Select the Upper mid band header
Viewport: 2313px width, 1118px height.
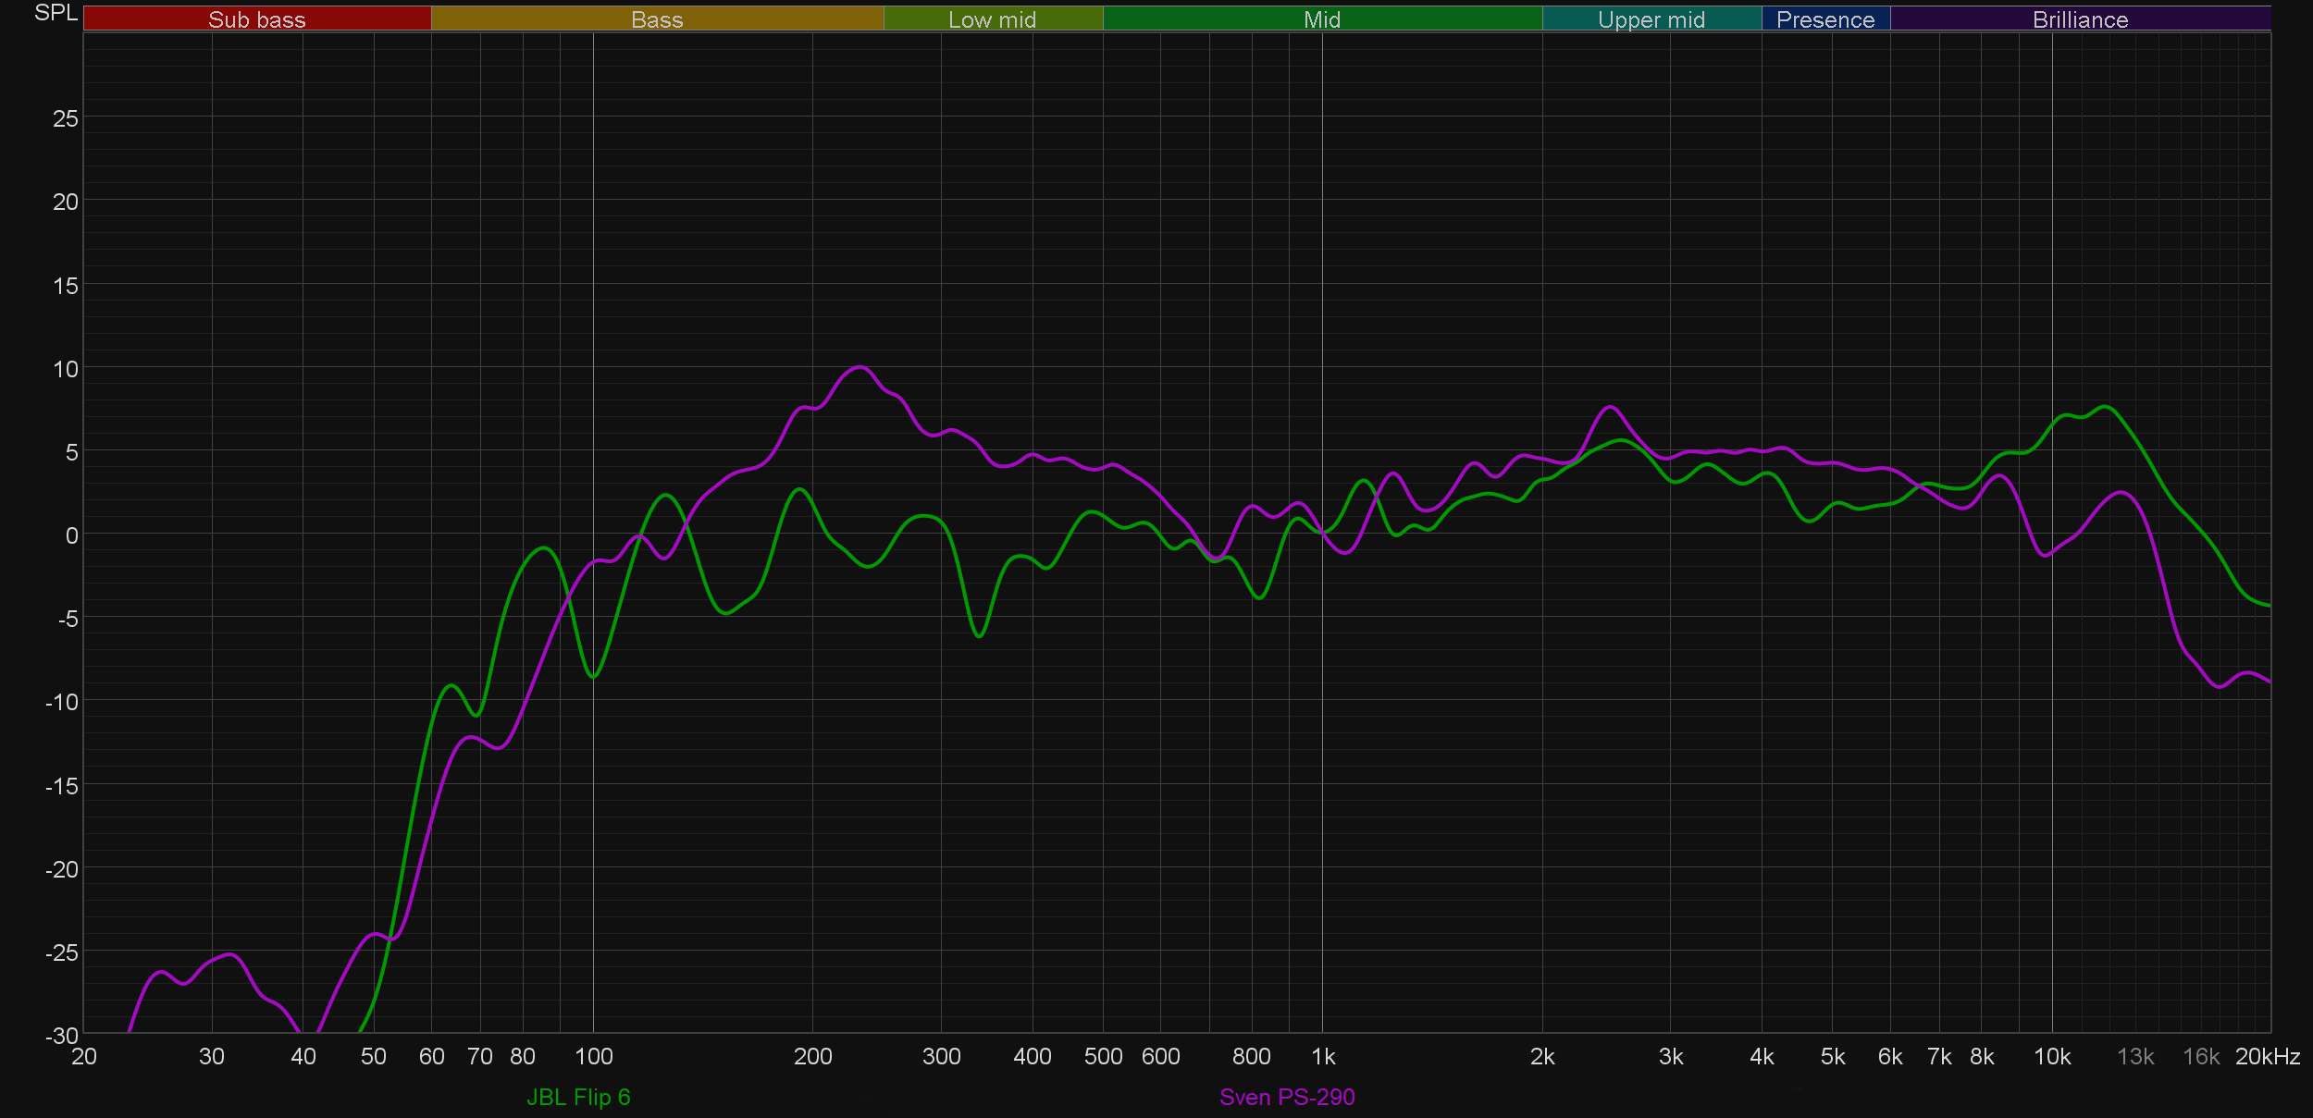[x=1651, y=19]
